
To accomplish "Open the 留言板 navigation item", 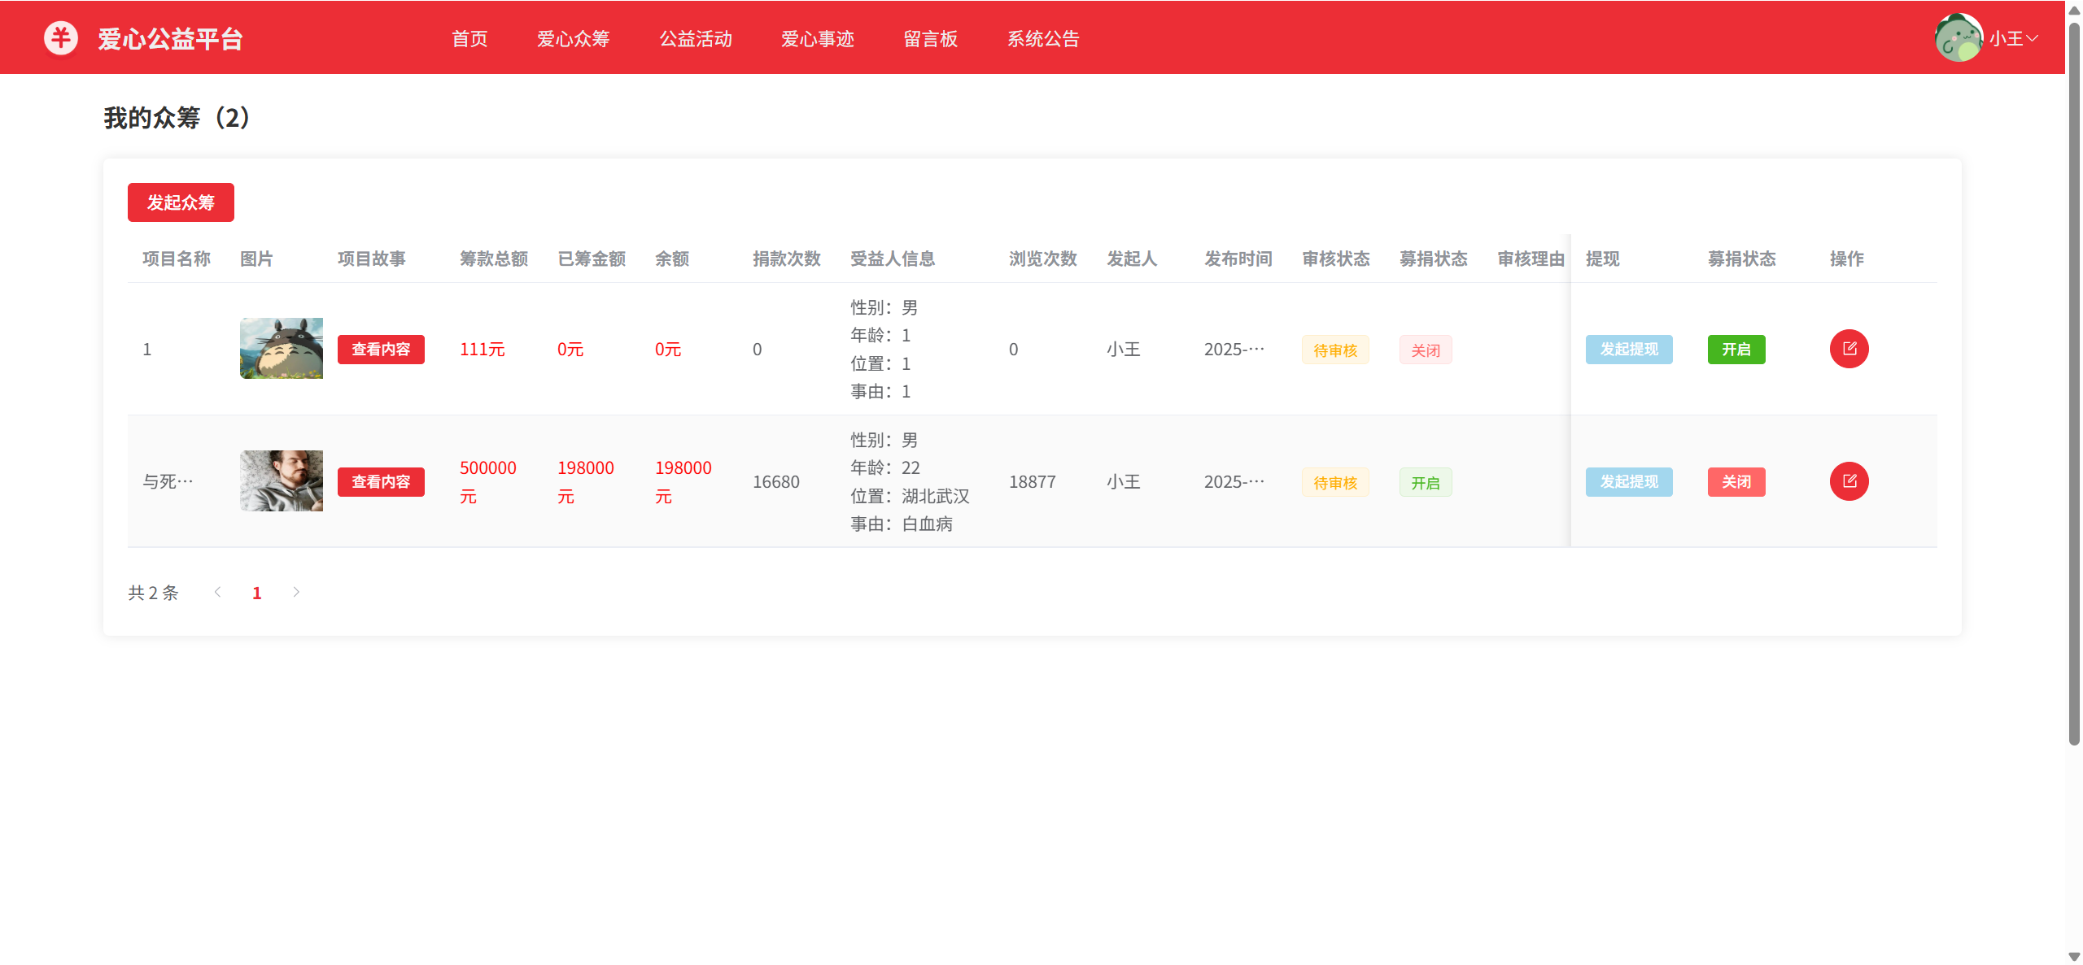I will coord(930,38).
